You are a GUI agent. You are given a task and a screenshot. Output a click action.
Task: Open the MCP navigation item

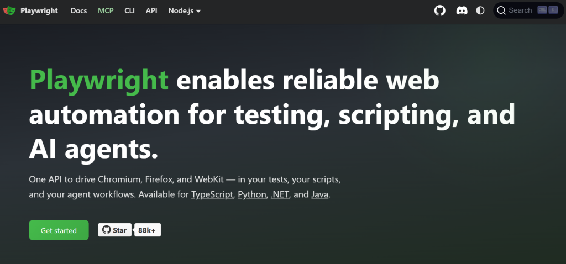106,11
